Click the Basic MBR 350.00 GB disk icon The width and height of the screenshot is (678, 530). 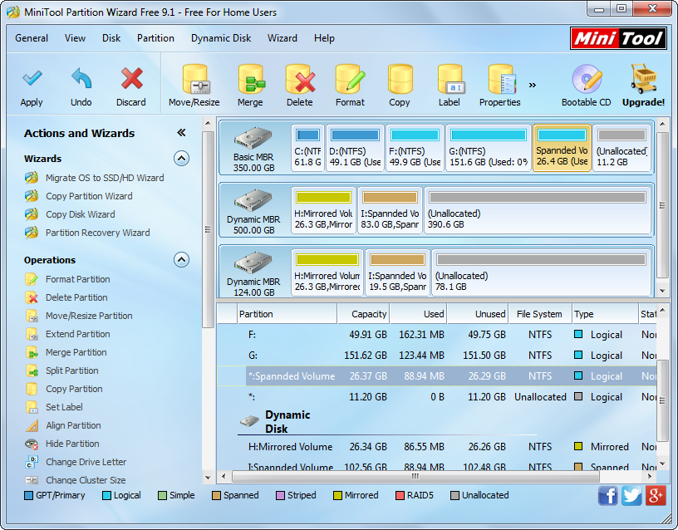click(253, 139)
